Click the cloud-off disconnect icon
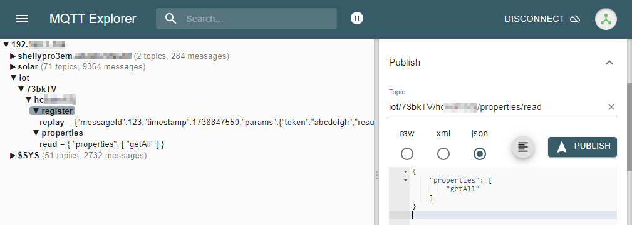The image size is (632, 225). click(575, 19)
